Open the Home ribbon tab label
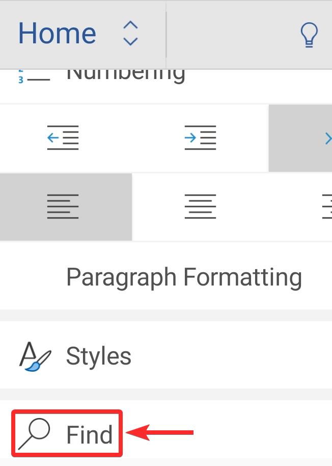Screen dimensions: 332x466 [x=57, y=34]
